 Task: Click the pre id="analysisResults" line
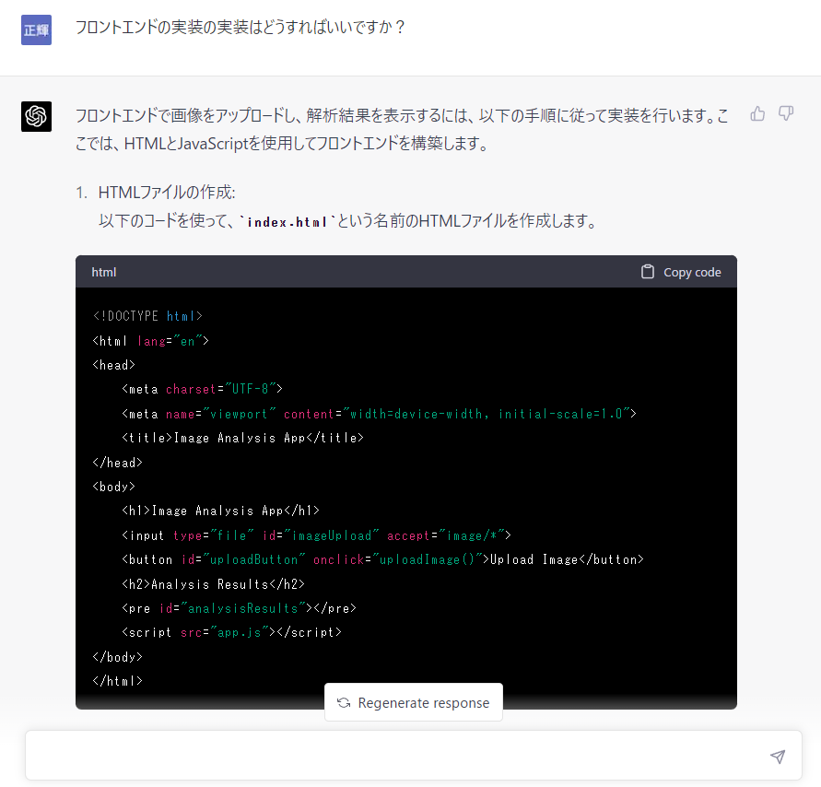tap(239, 608)
